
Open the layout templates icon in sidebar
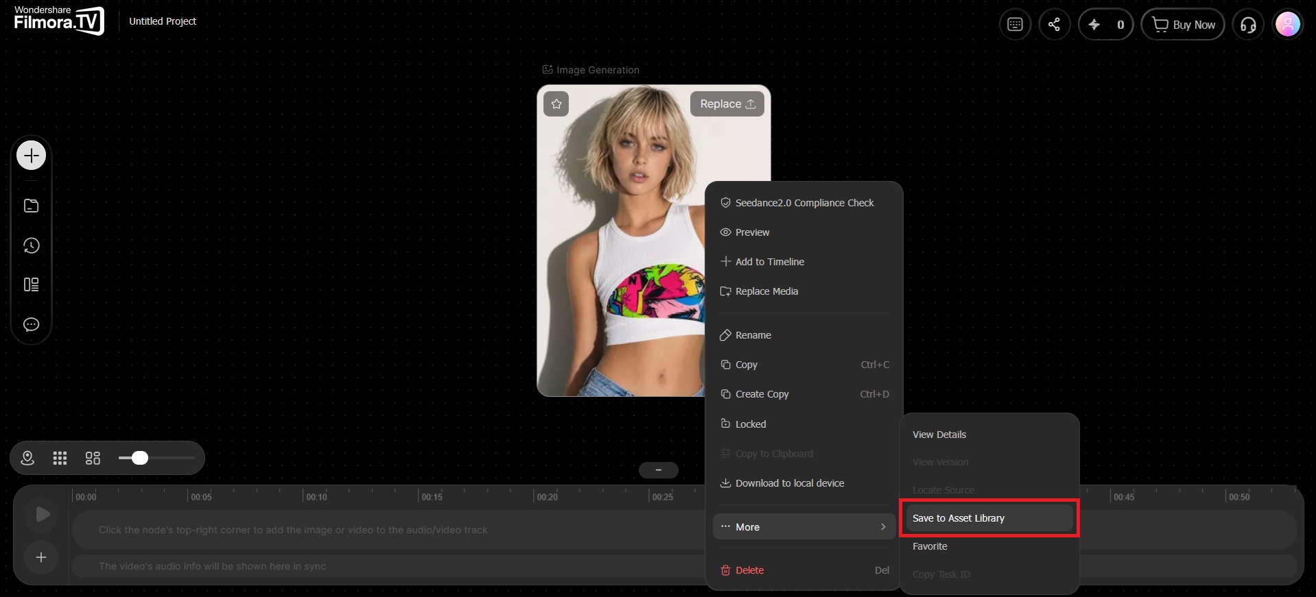[x=32, y=284]
